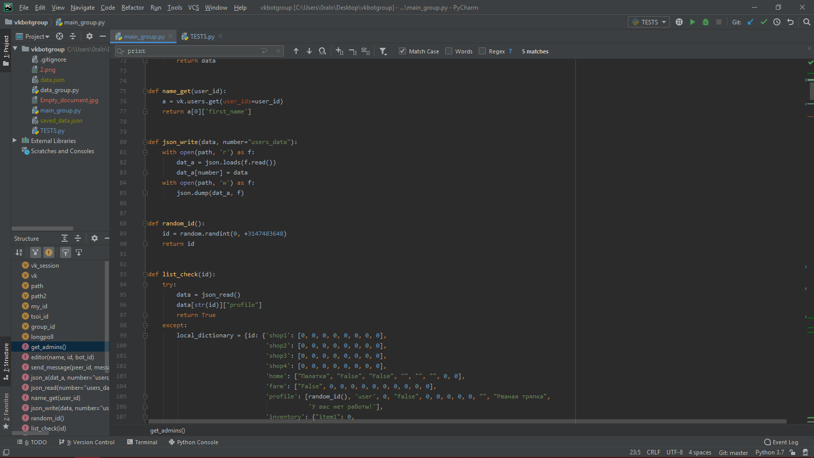
Task: Open search filter funnel icon
Action: [383, 51]
